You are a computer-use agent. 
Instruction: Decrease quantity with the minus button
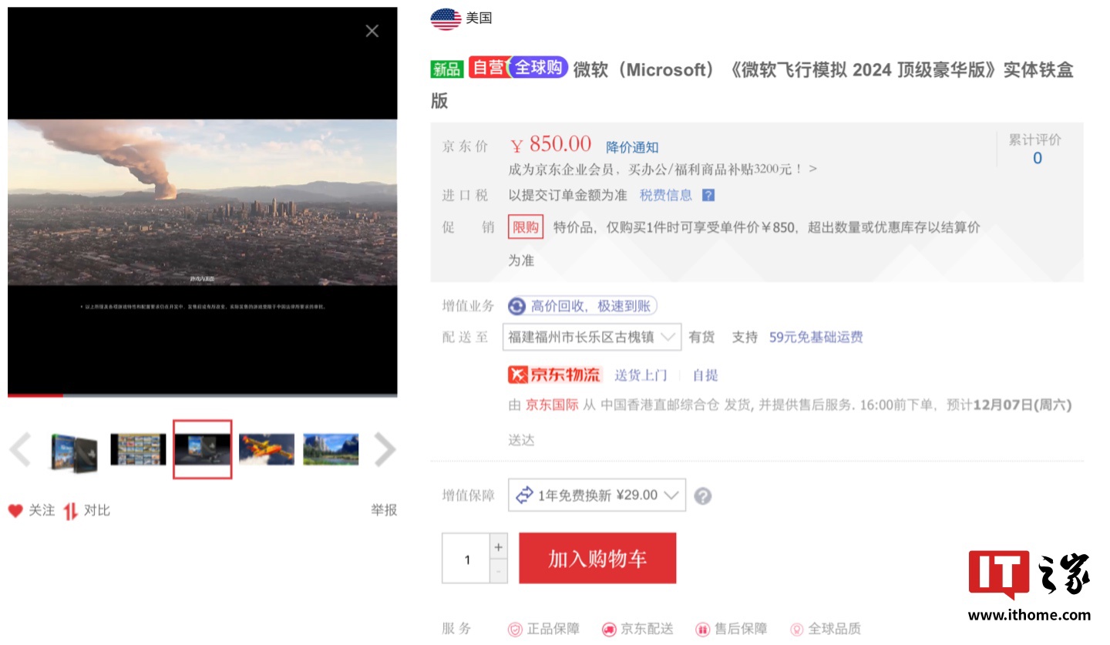pyautogui.click(x=499, y=571)
